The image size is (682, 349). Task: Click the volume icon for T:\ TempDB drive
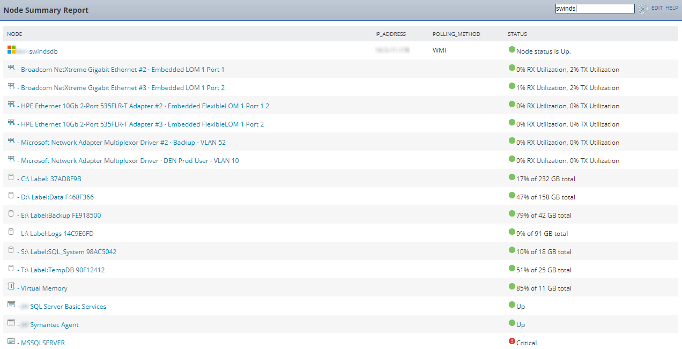(x=11, y=269)
